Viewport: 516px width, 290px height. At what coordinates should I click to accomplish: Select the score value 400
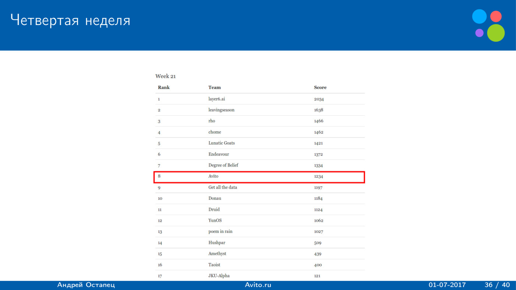pos(318,265)
